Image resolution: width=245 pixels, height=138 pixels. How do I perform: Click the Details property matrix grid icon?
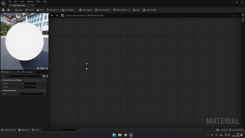[44, 76]
